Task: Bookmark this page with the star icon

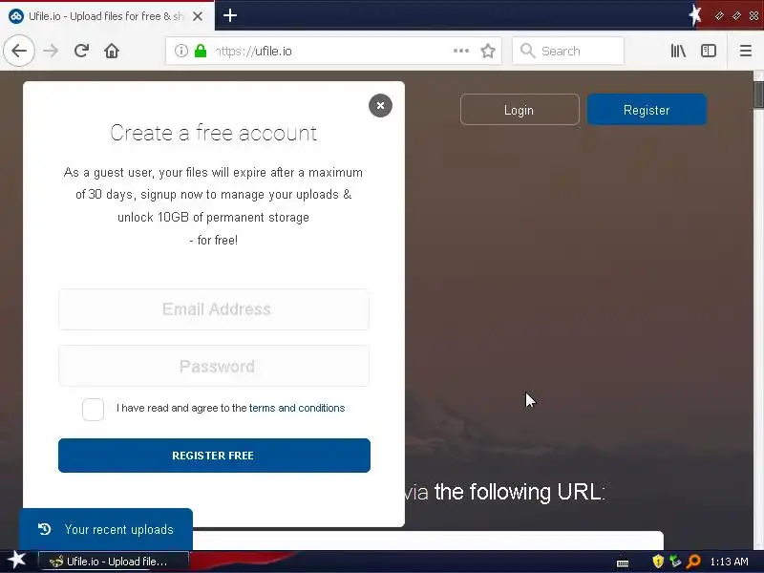Action: click(x=488, y=51)
